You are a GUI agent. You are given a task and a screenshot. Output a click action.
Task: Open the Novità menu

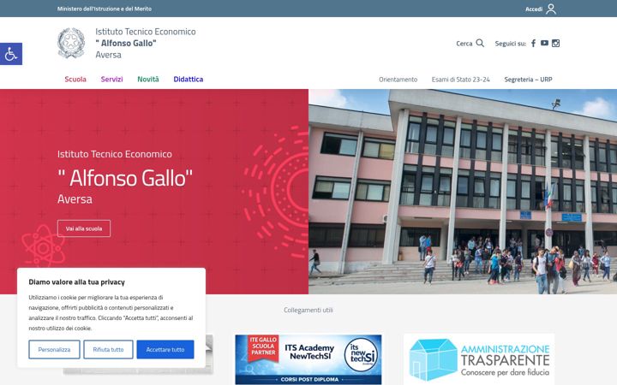(x=148, y=80)
